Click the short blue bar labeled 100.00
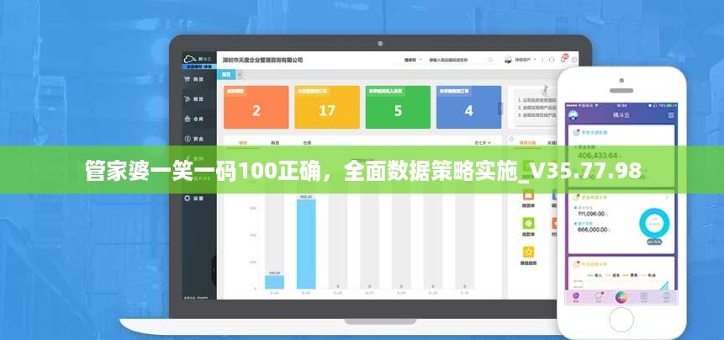This screenshot has height=340, width=724. [274, 282]
